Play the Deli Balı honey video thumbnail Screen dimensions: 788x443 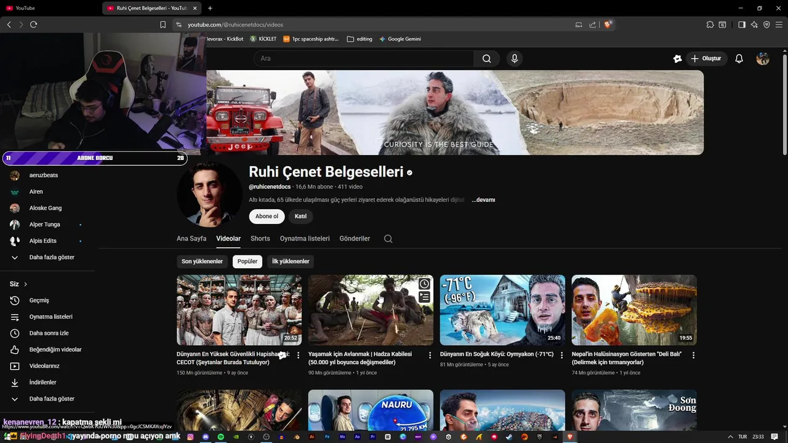pos(634,310)
